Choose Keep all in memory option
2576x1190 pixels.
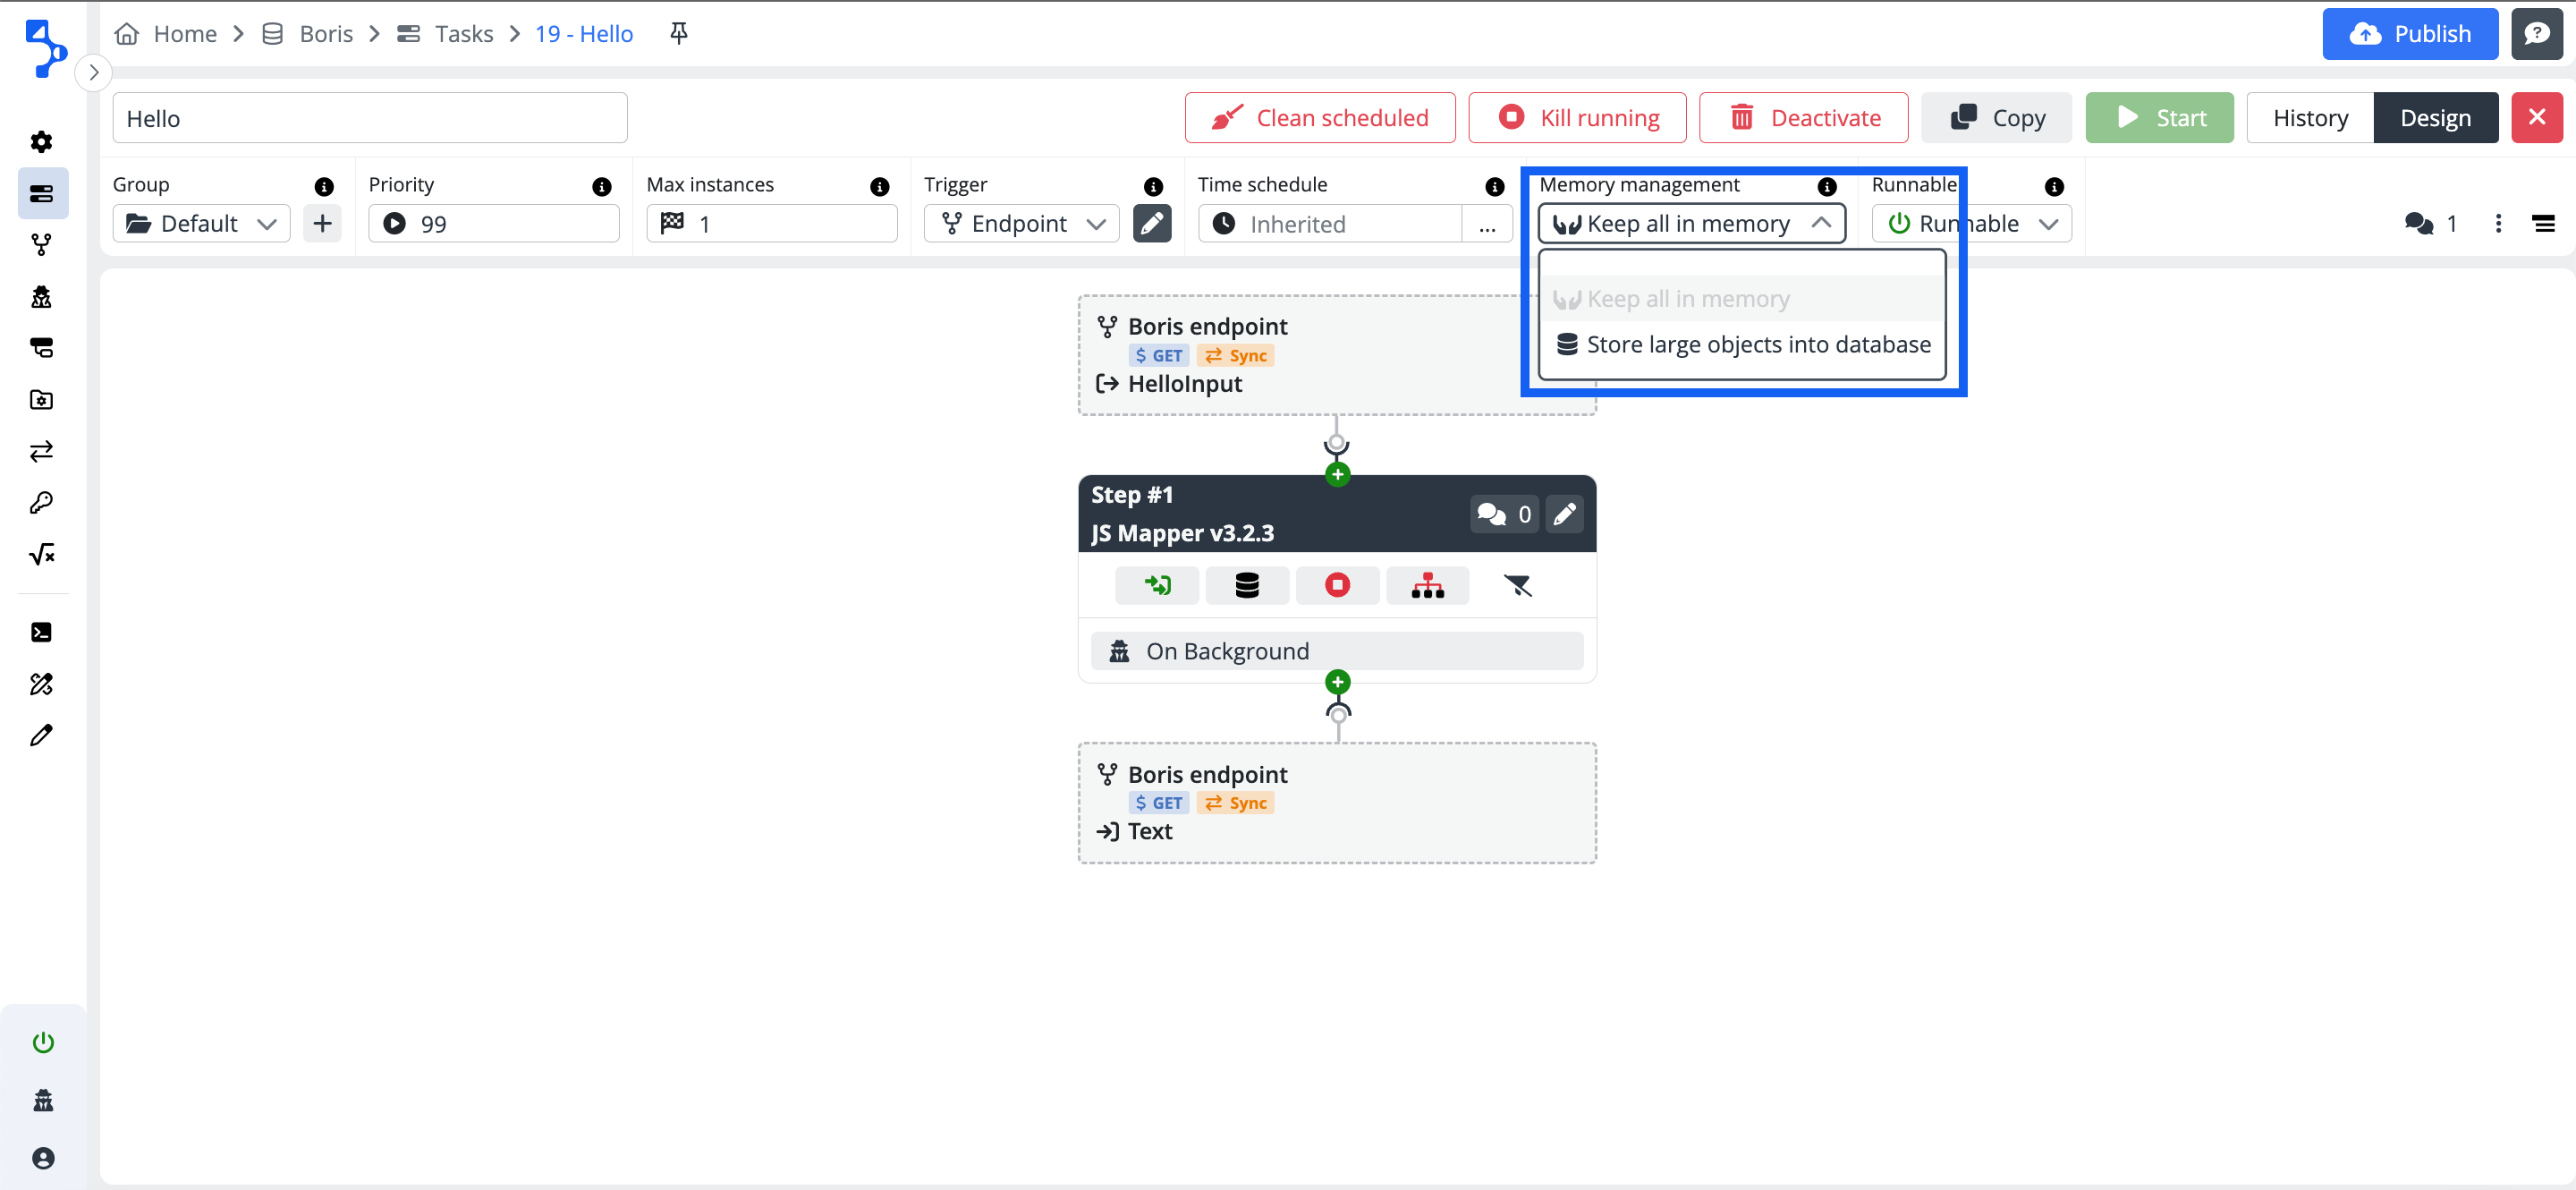[1687, 299]
